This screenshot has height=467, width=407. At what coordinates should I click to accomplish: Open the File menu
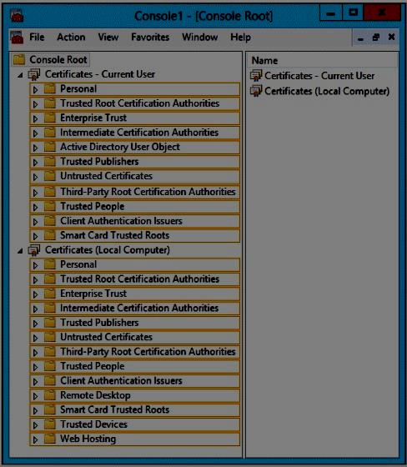point(37,38)
